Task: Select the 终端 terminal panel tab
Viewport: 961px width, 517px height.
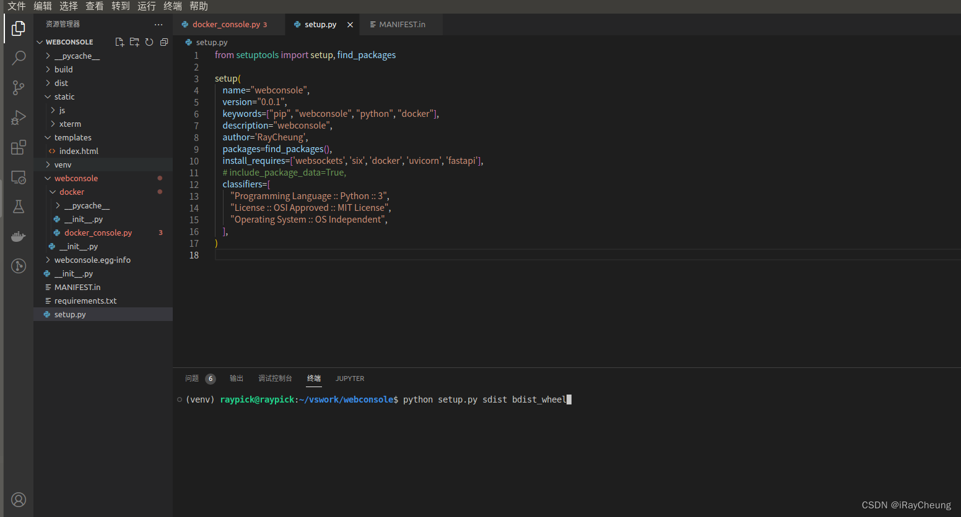Action: pyautogui.click(x=314, y=378)
